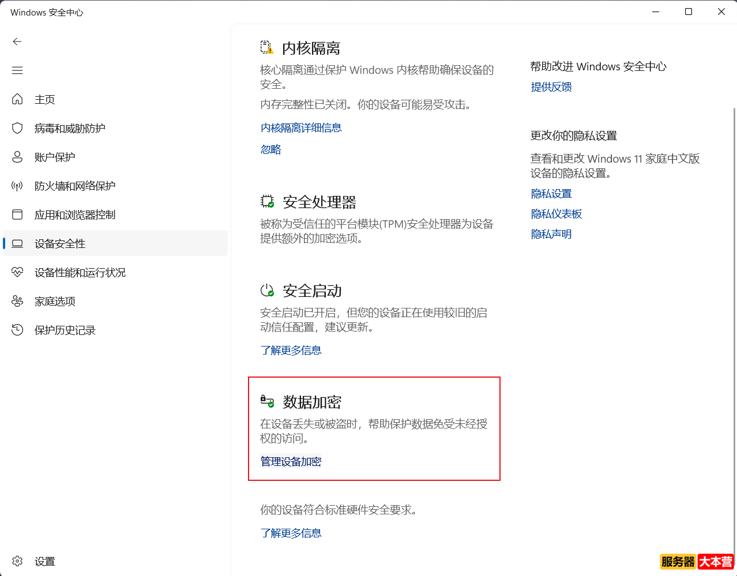Image resolution: width=737 pixels, height=576 pixels.
Task: Open the 内核隔离详细信息 link
Action: [301, 128]
